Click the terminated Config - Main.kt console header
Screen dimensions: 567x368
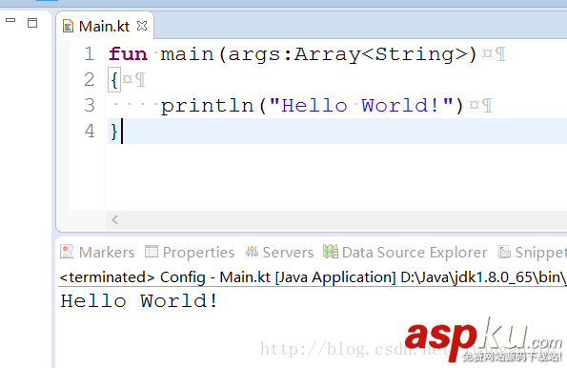coord(313,277)
